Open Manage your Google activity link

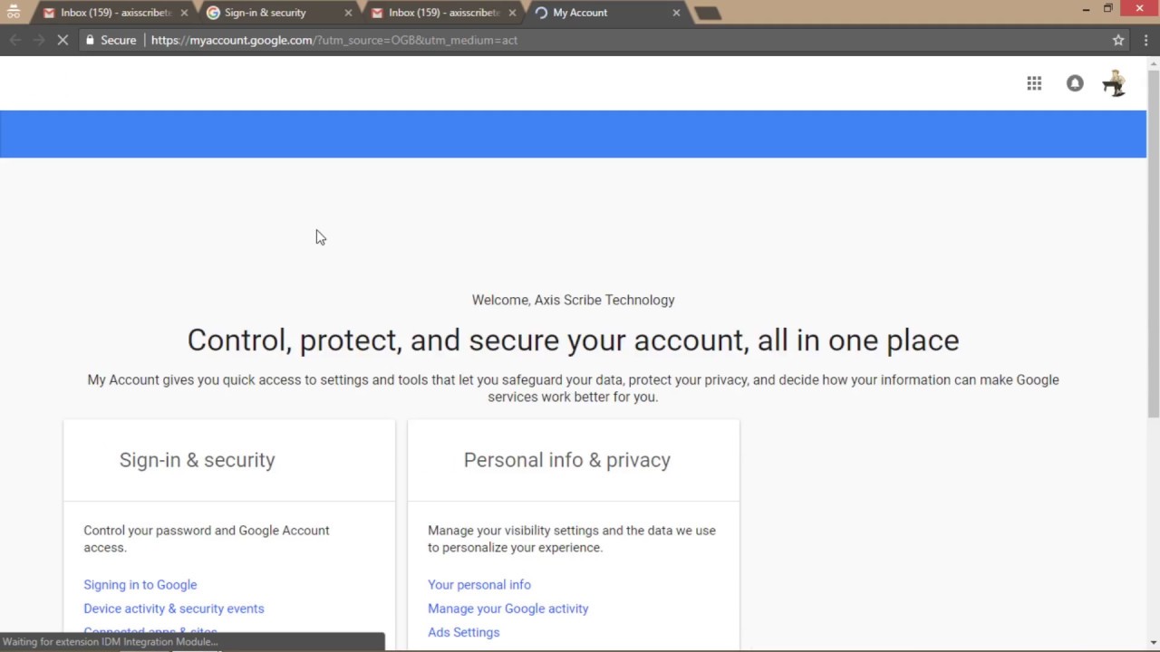508,609
